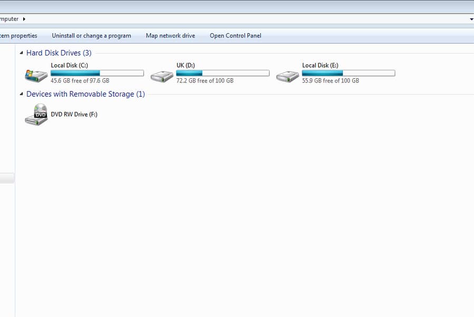474x317 pixels.
Task: Click the UK (D:) usage bar
Action: (223, 73)
